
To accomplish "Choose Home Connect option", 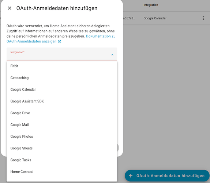I will (62, 172).
